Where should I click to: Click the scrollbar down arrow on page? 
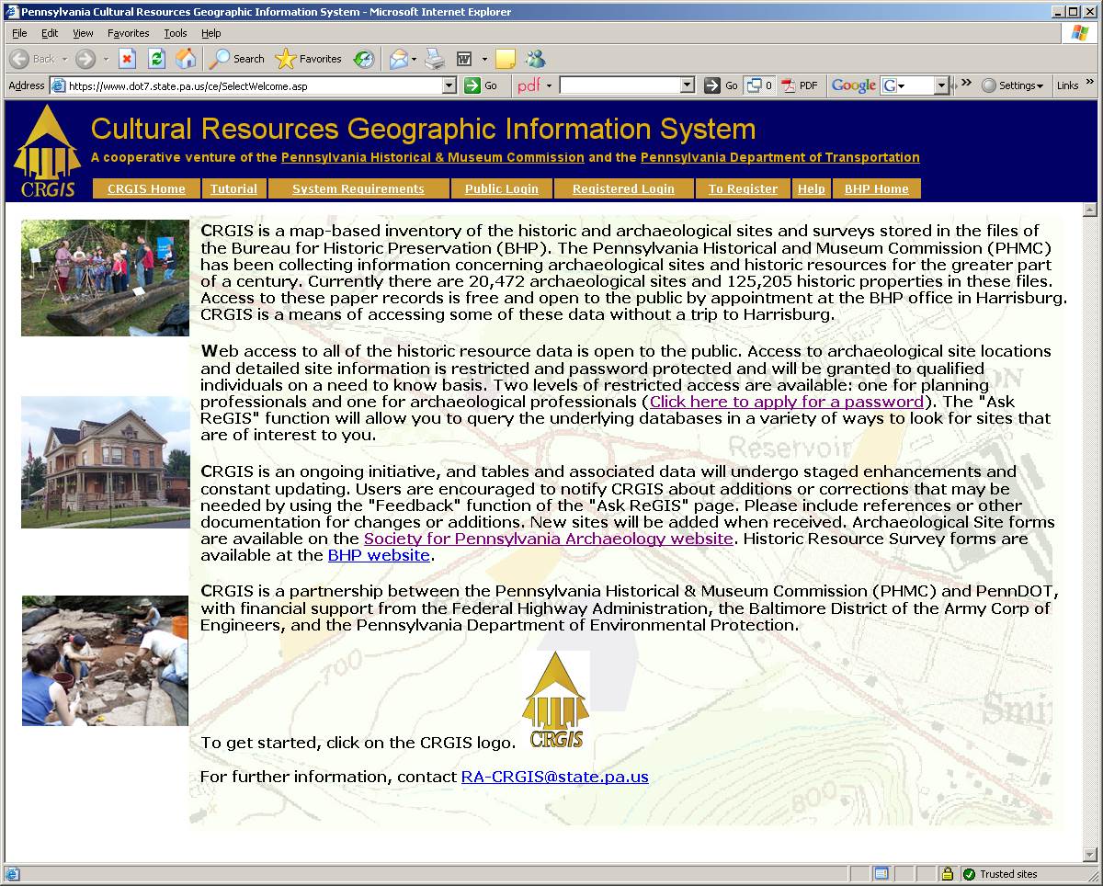pos(1090,856)
